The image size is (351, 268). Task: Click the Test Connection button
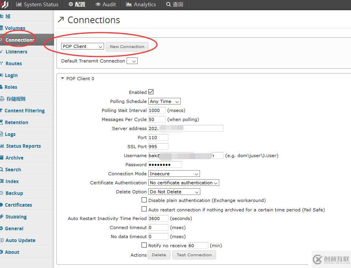point(194,255)
